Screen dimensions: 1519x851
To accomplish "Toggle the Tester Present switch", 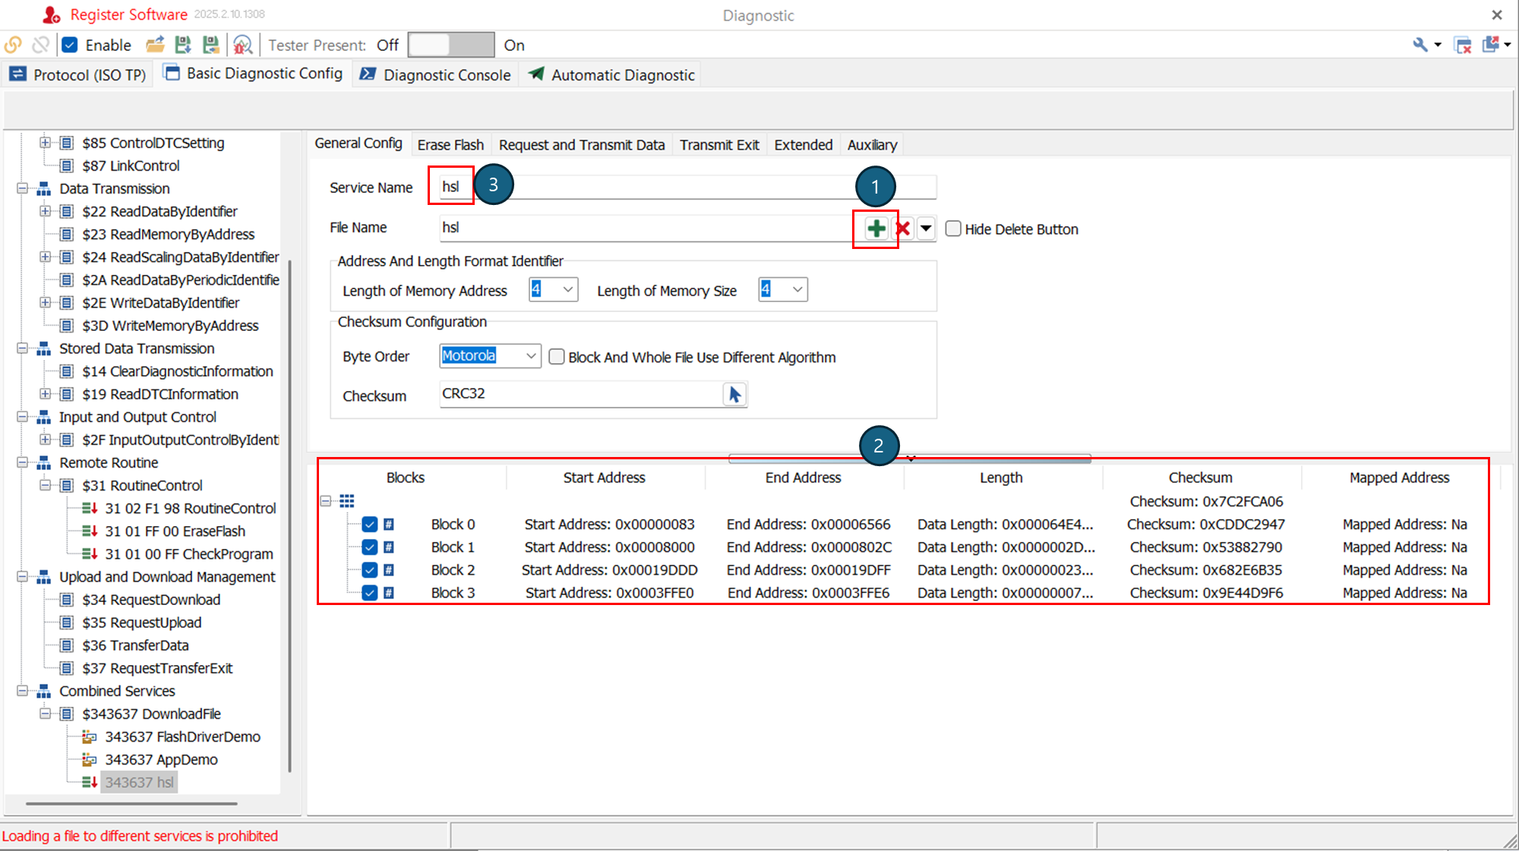I will click(x=450, y=46).
